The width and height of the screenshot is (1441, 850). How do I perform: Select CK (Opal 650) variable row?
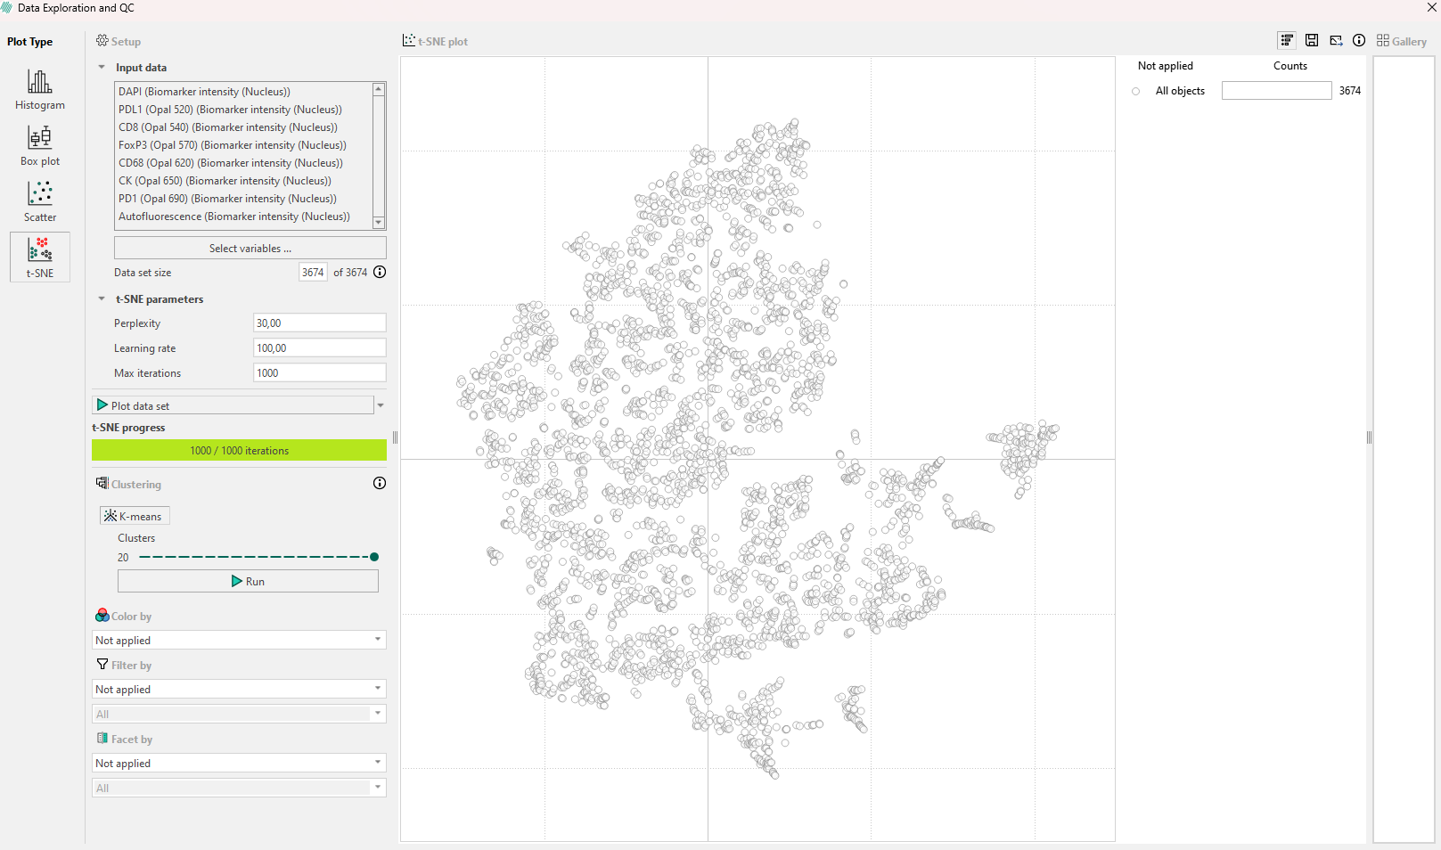tap(242, 180)
